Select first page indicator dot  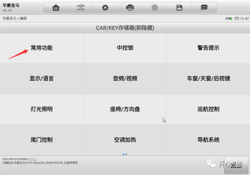(x=124, y=154)
